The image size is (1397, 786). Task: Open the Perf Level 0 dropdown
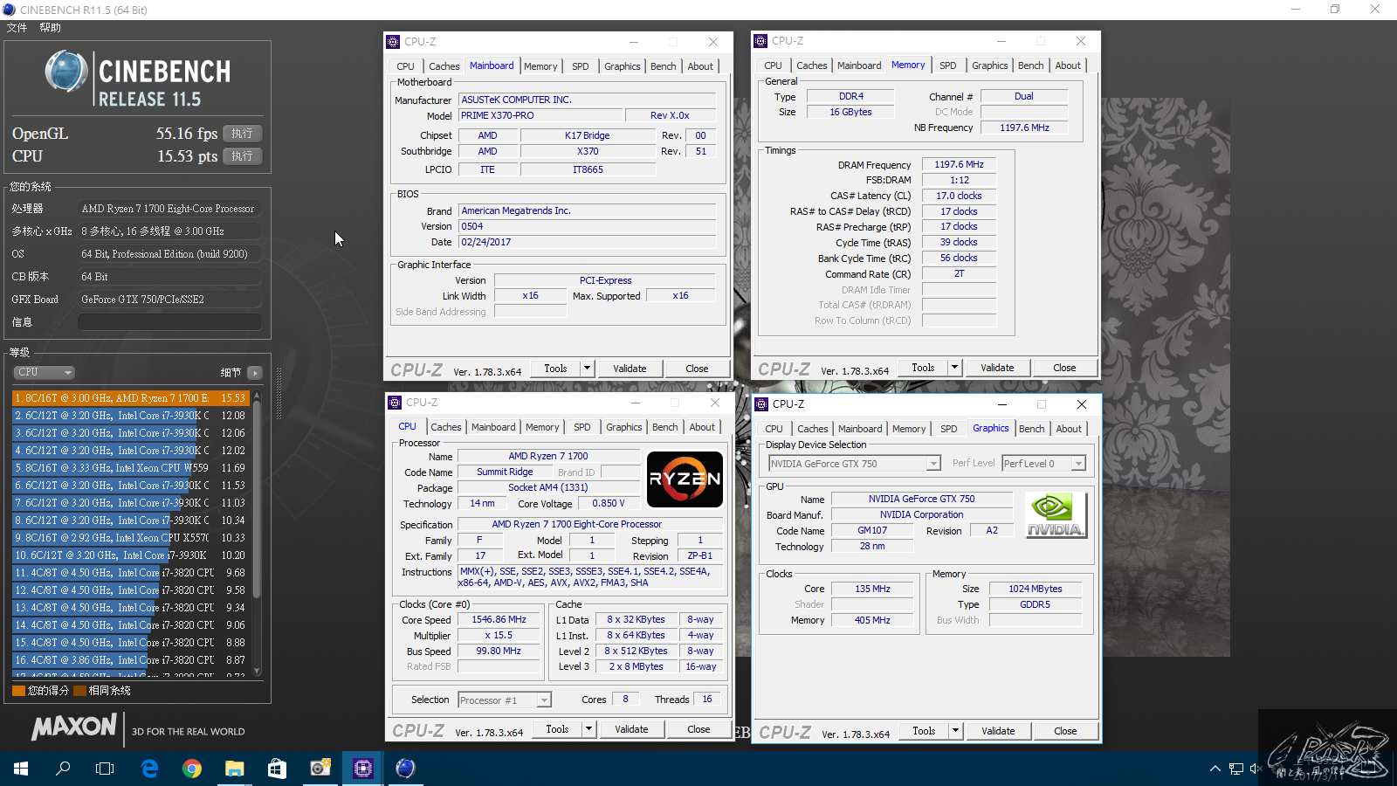click(1043, 464)
